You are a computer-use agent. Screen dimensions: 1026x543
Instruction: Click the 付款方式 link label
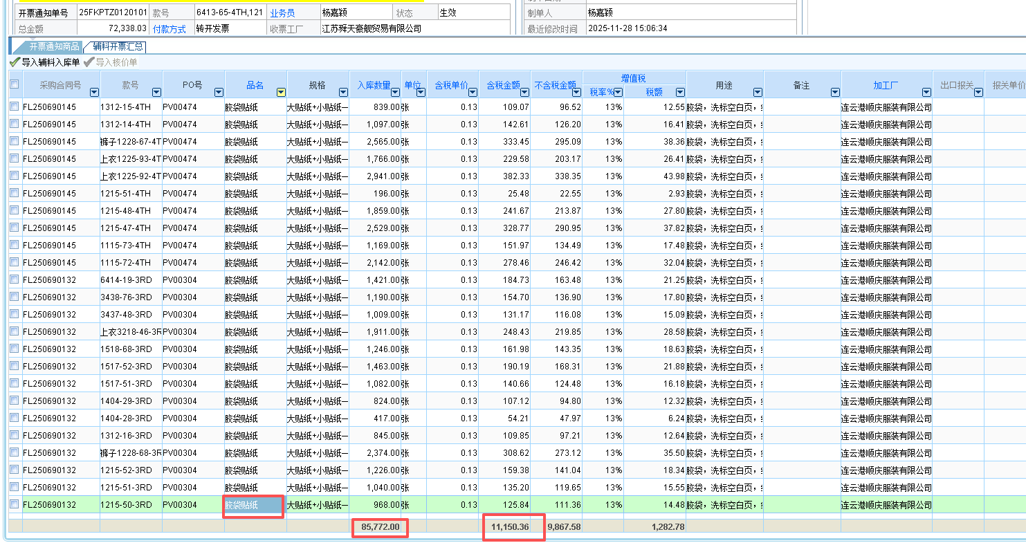(169, 29)
